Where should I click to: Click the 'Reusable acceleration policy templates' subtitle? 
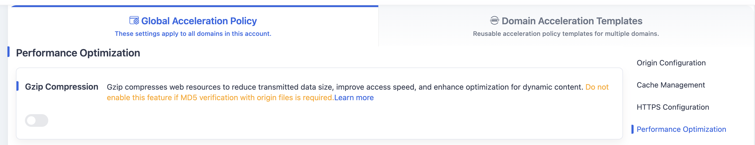click(x=566, y=33)
